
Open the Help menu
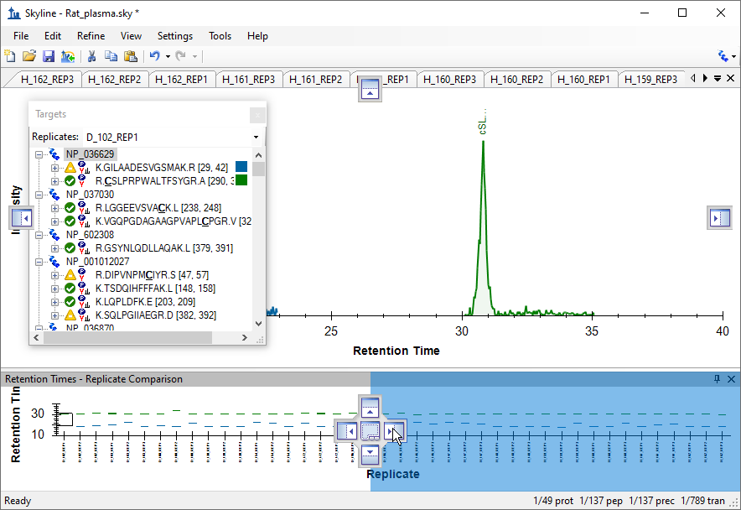(x=257, y=36)
